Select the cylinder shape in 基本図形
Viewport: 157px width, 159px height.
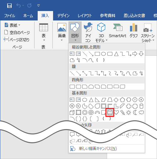pos(141,106)
